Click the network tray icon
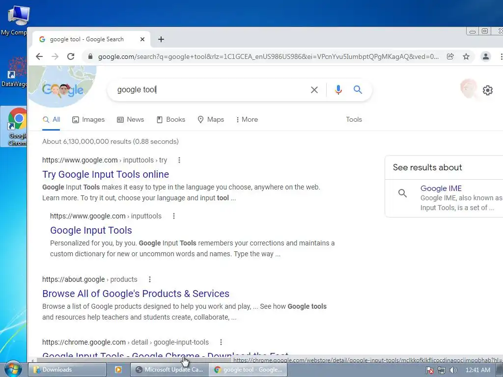Image resolution: width=503 pixels, height=377 pixels. pyautogui.click(x=442, y=370)
